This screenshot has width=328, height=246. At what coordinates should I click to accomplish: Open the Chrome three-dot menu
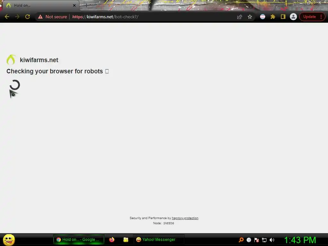321,17
